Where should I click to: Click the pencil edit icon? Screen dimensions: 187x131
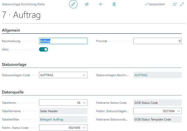point(73,4)
